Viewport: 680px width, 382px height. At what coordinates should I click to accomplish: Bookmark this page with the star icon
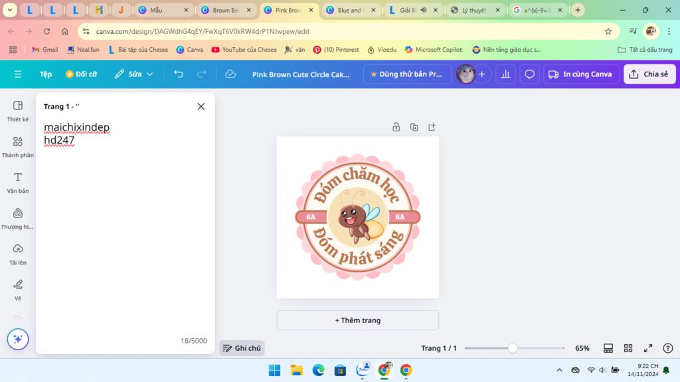click(x=608, y=31)
